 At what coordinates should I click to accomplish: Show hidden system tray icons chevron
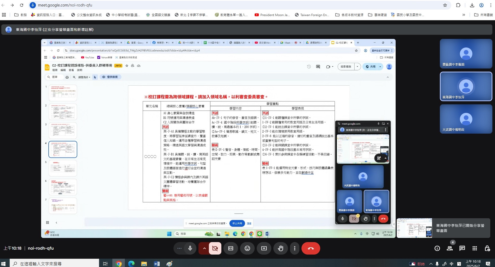click(x=431, y=264)
